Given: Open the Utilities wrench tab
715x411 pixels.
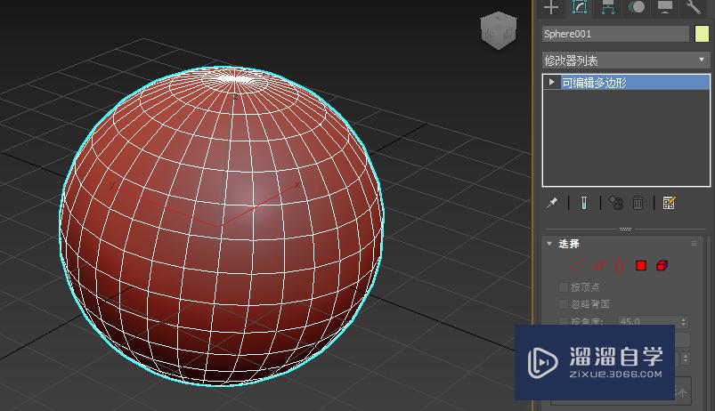Looking at the screenshot, I should (693, 7).
